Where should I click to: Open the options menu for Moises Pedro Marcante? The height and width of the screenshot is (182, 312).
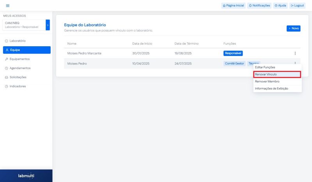tap(295, 53)
